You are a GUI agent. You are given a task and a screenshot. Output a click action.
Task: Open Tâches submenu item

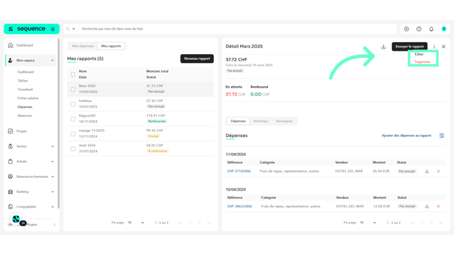(x=22, y=80)
